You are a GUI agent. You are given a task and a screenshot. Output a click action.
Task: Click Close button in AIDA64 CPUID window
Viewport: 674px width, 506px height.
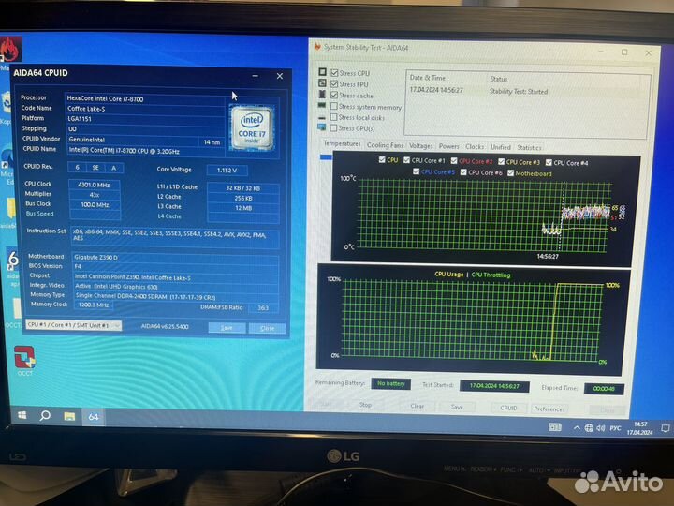pyautogui.click(x=267, y=328)
